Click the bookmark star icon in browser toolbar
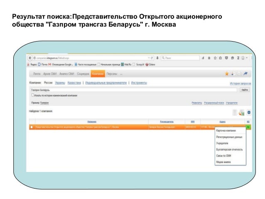The height and width of the screenshot is (199, 265). tap(215, 58)
